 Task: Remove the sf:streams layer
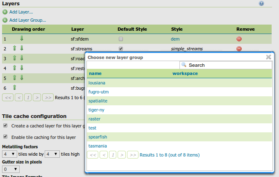tap(239, 49)
